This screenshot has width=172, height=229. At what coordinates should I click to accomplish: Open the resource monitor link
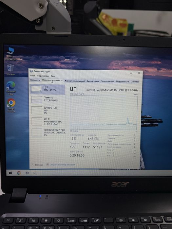[61, 165]
